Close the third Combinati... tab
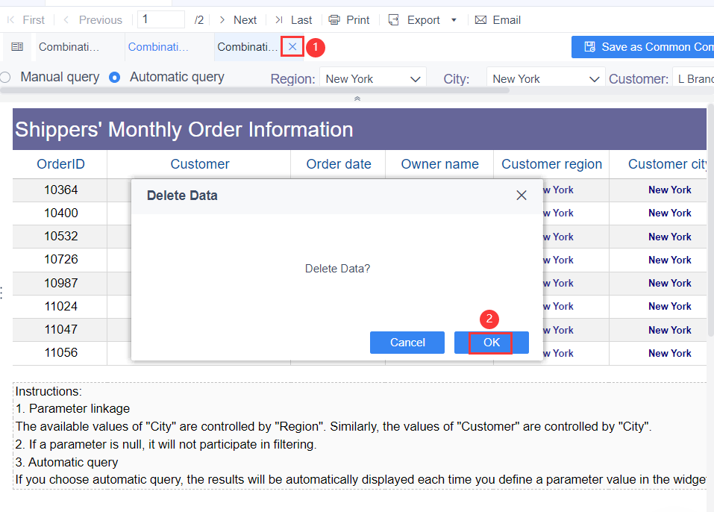Viewport: 714px width, 512px height. [x=292, y=46]
